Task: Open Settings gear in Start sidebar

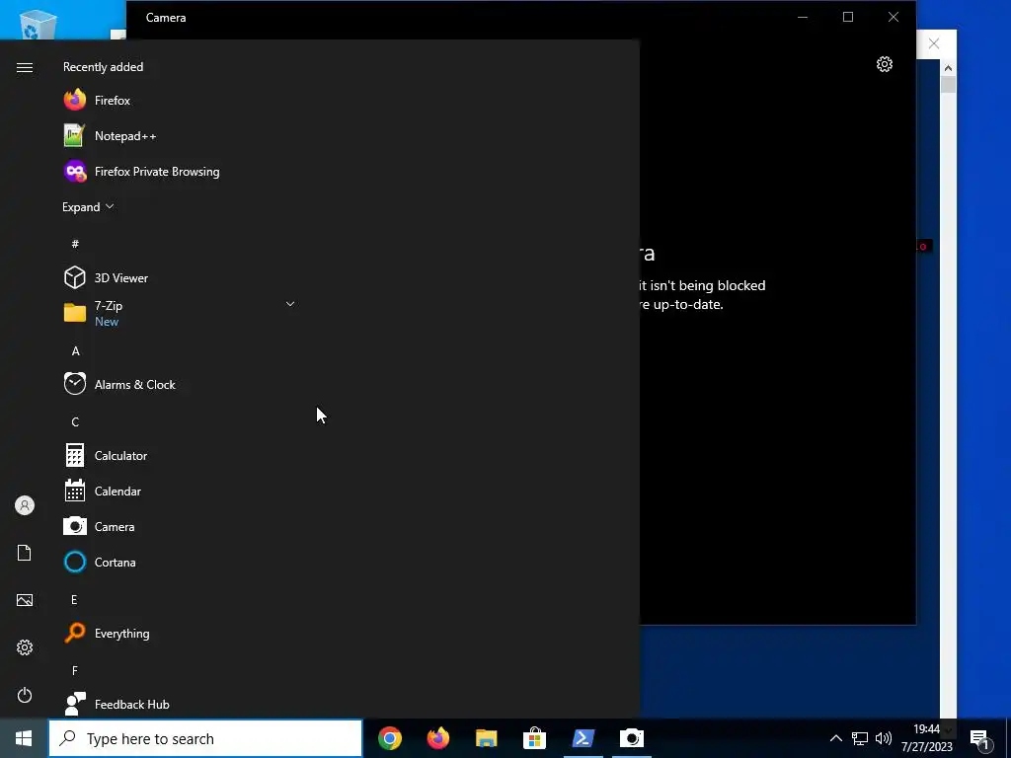Action: (25, 647)
